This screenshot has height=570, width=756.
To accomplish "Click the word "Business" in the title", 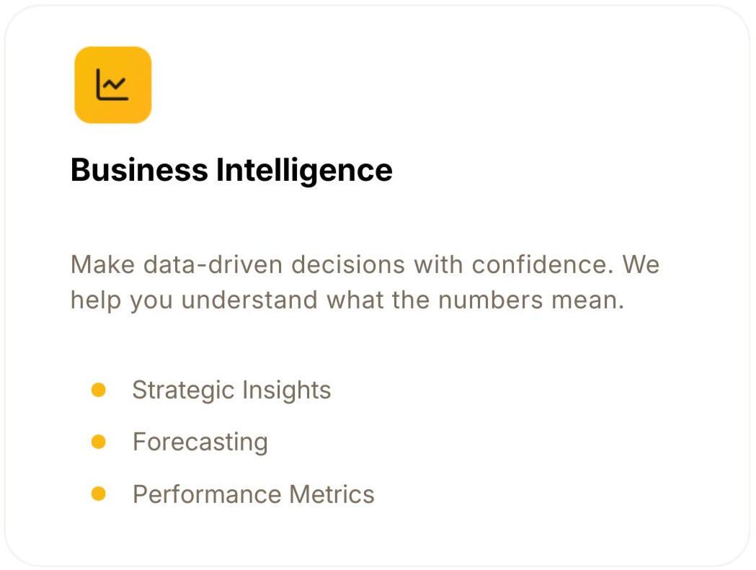I will pos(139,170).
